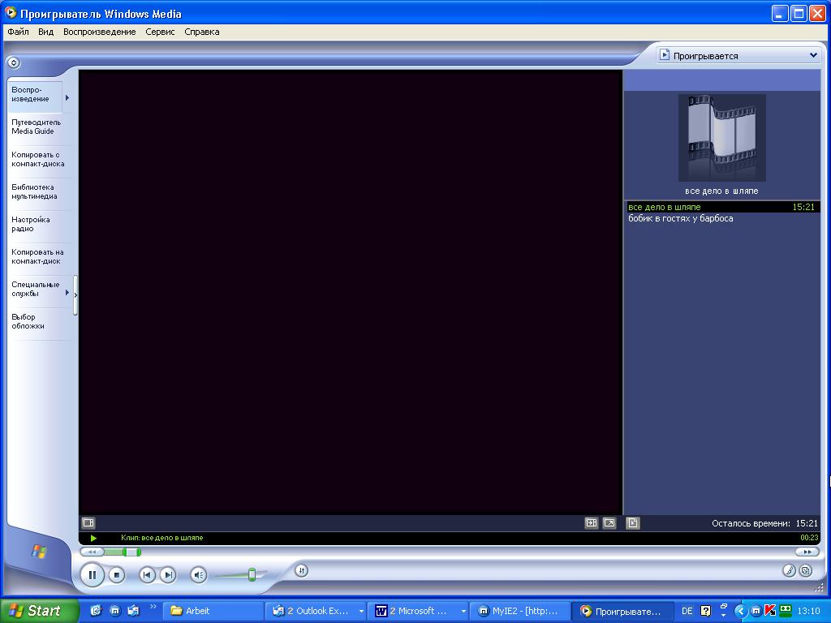Click the Windows logo in player corner

point(39,552)
